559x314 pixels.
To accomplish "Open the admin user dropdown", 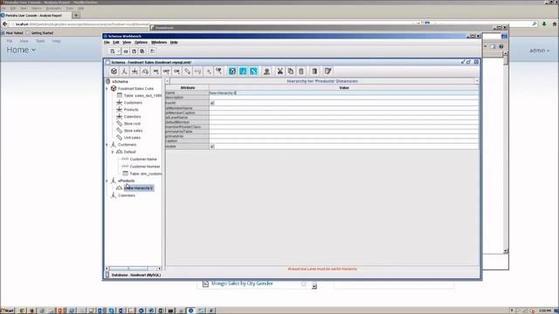I will (540, 51).
